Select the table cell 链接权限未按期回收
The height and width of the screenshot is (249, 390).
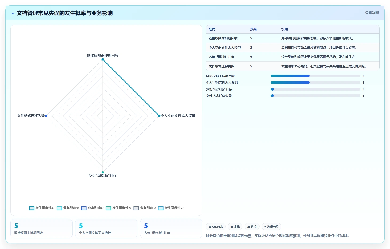click(x=223, y=38)
